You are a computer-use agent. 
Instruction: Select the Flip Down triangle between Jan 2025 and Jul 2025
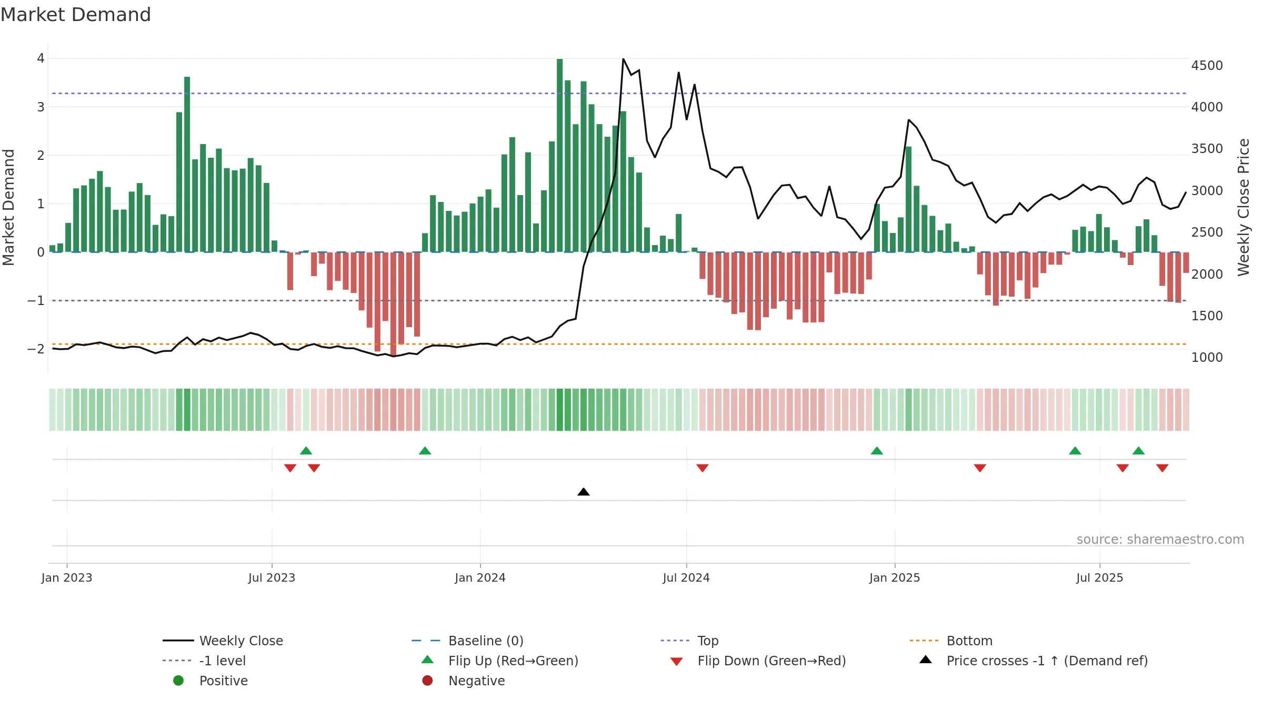(x=980, y=468)
